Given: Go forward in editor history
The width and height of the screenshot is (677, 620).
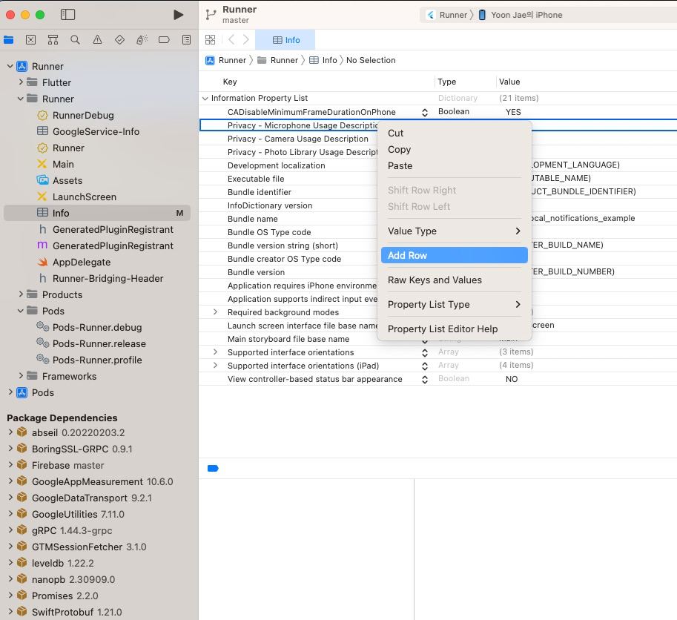Looking at the screenshot, I should tap(246, 40).
